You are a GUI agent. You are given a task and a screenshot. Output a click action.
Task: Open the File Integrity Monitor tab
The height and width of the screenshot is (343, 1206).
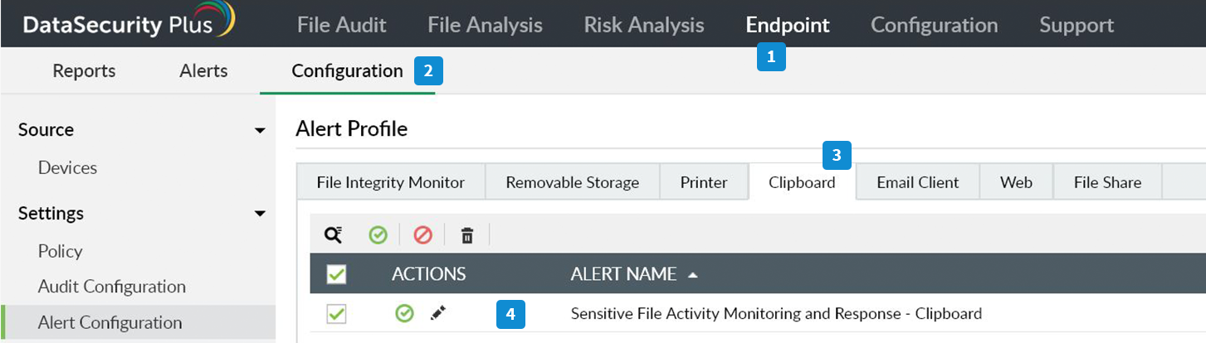pos(390,182)
